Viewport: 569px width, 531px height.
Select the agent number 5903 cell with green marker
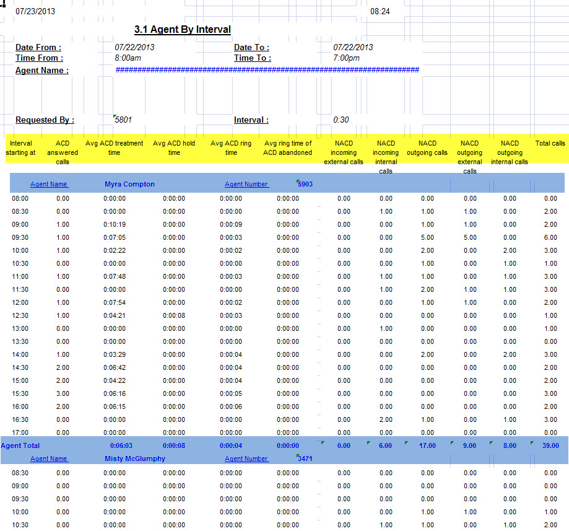click(x=305, y=185)
